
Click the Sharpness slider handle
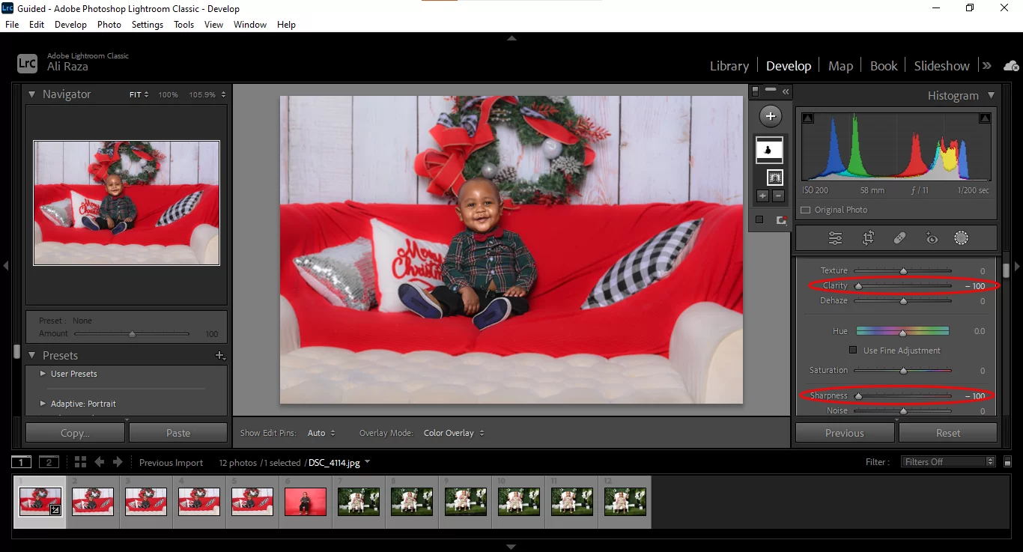[858, 395]
